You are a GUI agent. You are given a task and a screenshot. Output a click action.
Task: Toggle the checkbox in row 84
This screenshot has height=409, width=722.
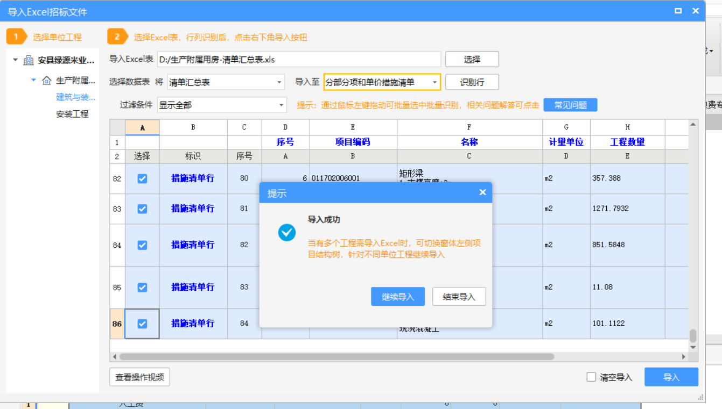tap(142, 245)
